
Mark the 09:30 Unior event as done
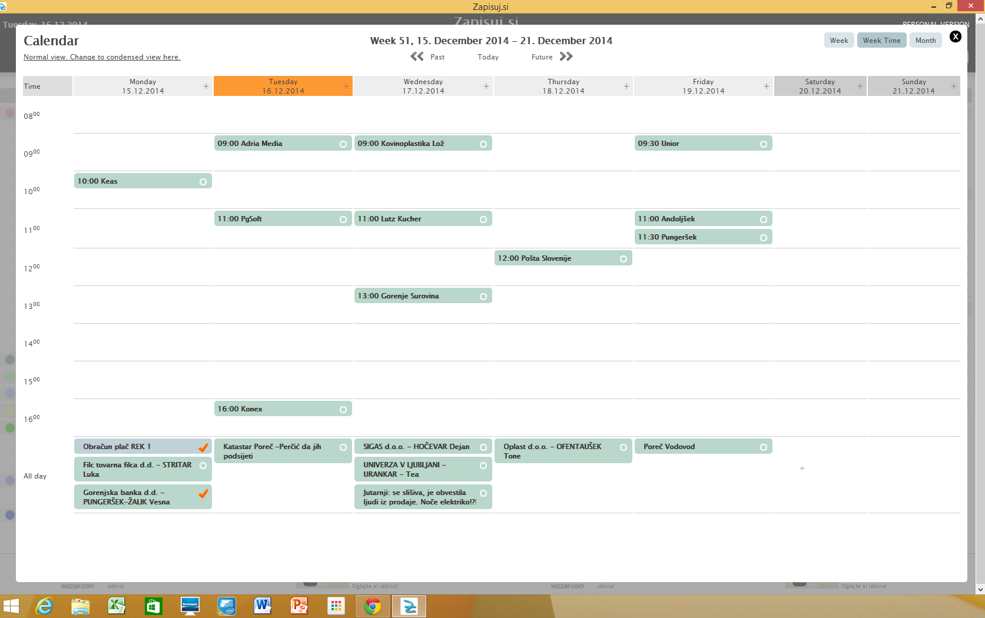coord(764,144)
